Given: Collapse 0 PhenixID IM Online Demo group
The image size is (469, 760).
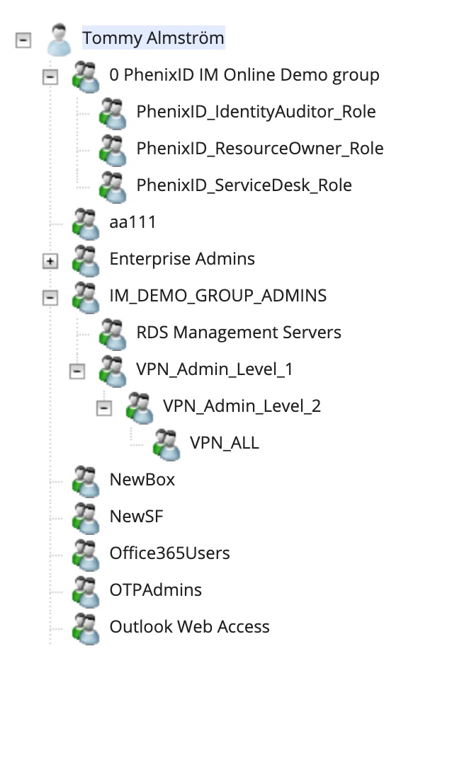Looking at the screenshot, I should (50, 76).
